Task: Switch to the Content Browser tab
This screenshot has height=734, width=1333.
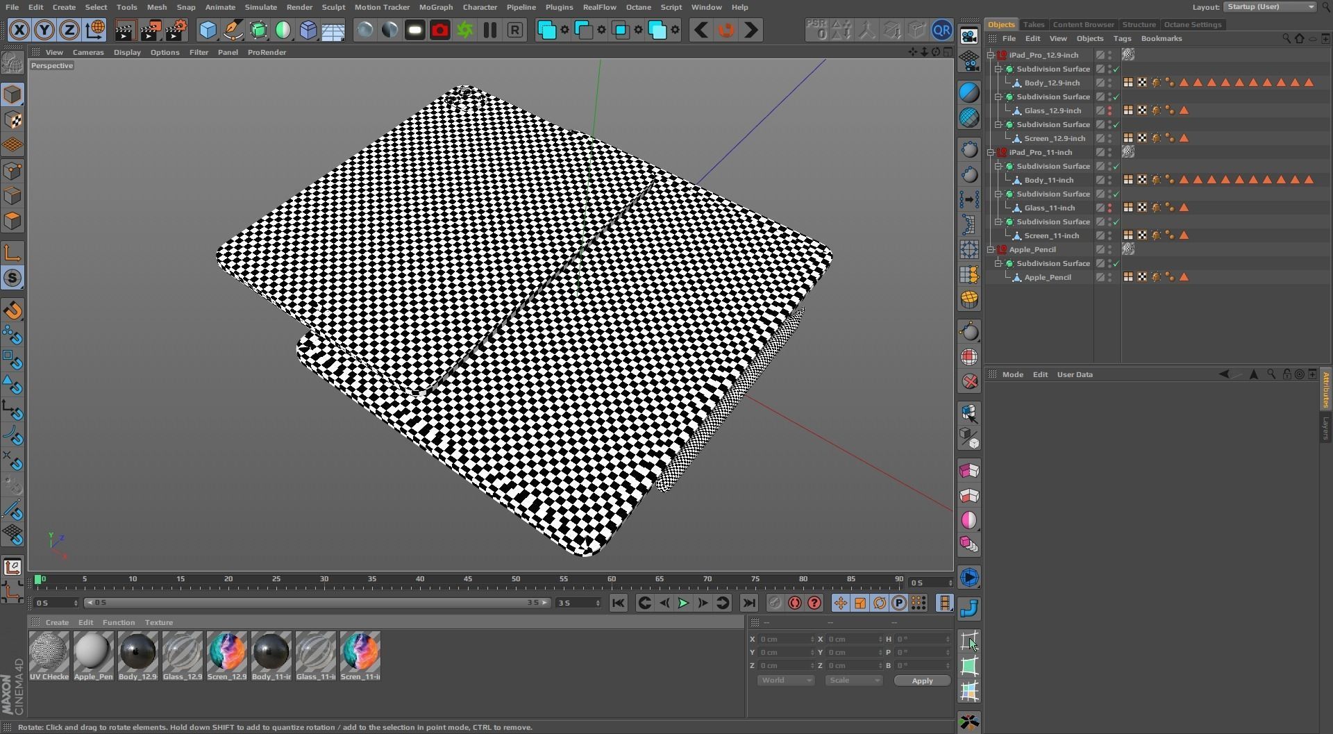Action: click(x=1083, y=24)
